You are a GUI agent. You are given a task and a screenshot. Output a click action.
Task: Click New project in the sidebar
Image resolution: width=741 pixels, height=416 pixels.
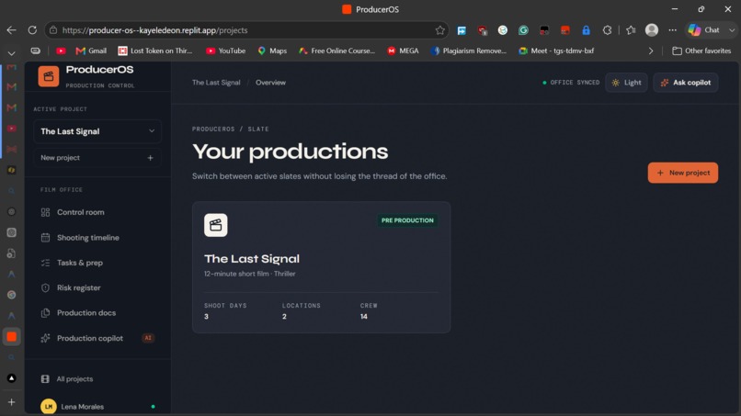point(97,158)
